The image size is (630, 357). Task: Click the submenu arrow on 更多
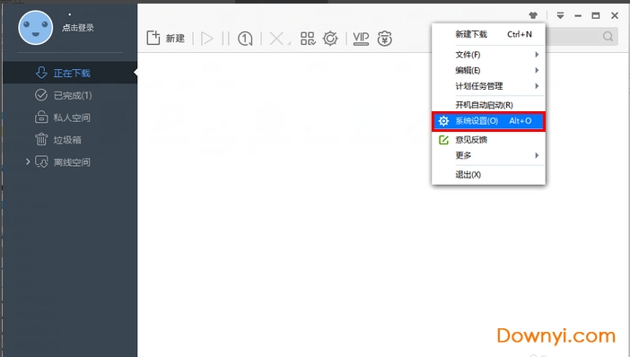537,155
